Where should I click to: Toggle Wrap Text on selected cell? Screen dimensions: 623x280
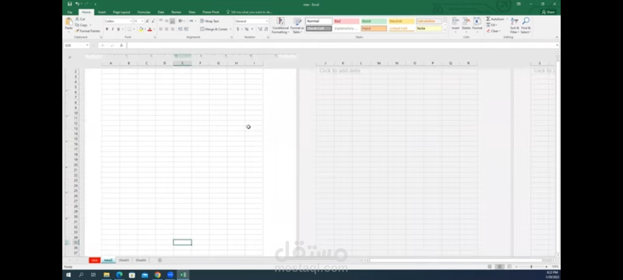click(210, 21)
